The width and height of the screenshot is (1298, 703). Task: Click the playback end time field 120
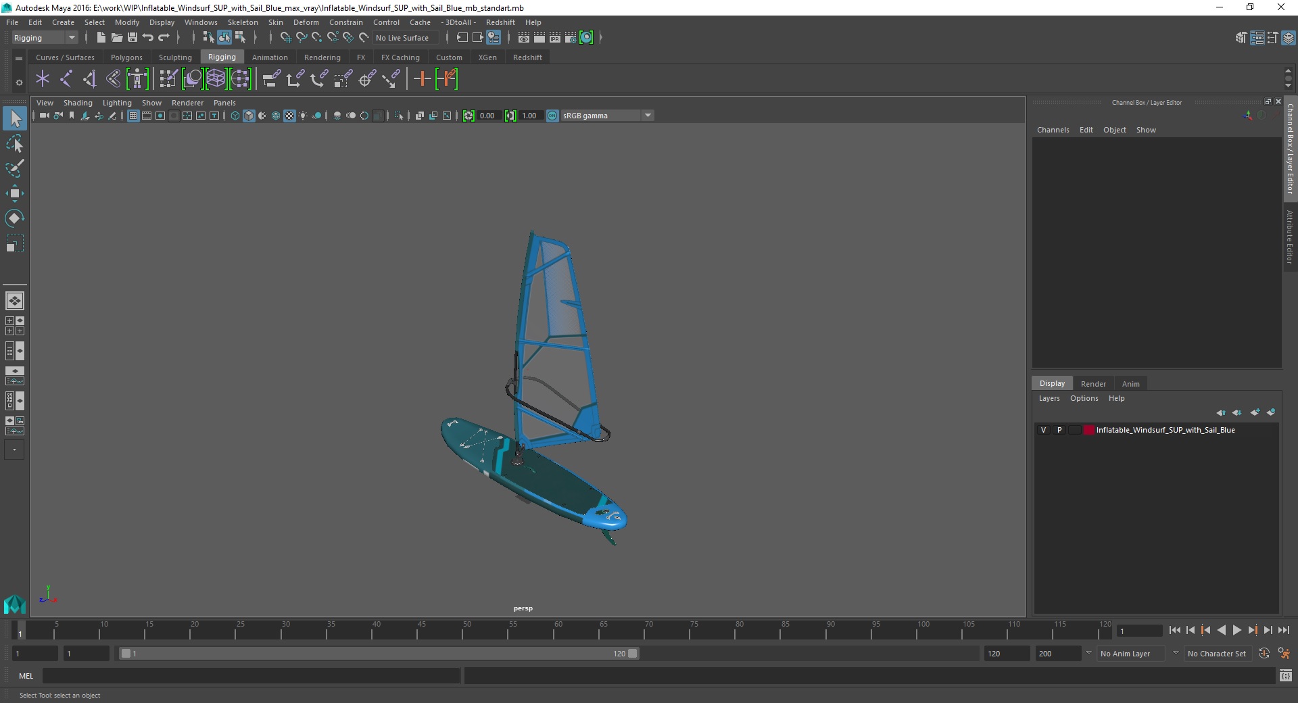tap(1006, 654)
